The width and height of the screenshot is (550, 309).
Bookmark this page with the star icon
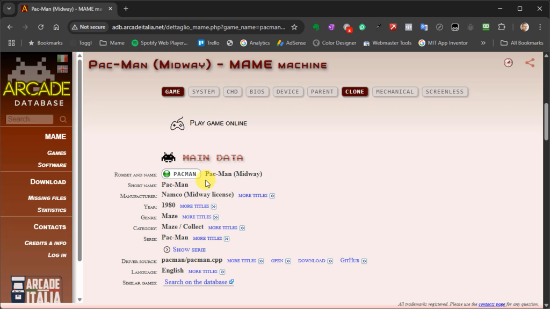[294, 27]
